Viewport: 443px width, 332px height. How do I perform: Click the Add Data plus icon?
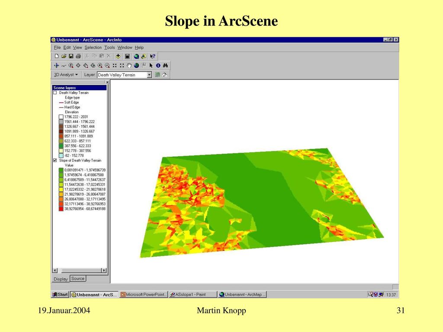(x=118, y=56)
